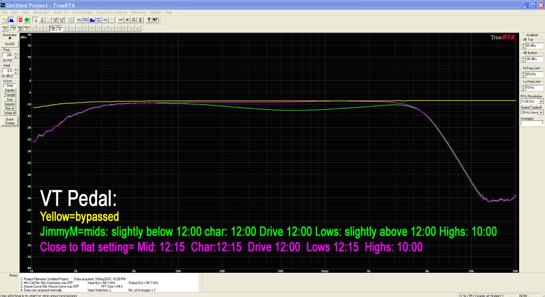Click the green Go analyzer icon
Image resolution: width=545 pixels, height=297 pixels.
[x=27, y=20]
